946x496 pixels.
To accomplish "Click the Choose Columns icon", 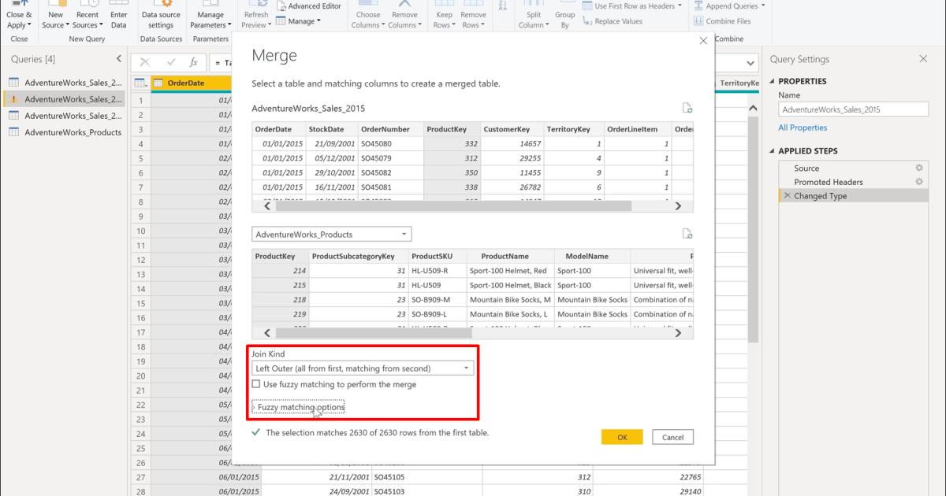I will (x=367, y=16).
